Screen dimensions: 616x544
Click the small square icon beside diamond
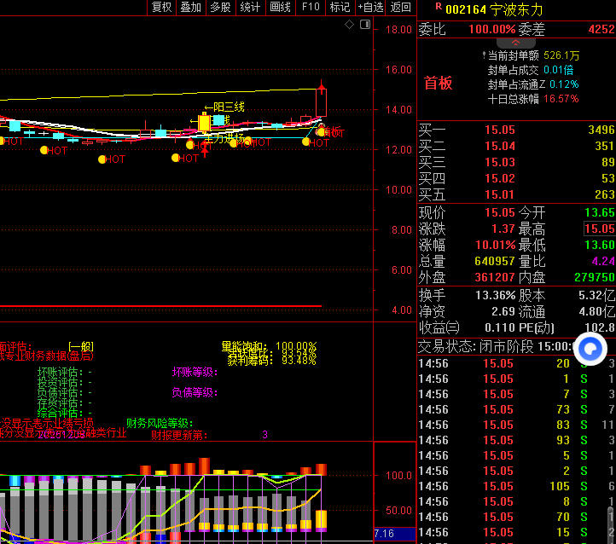pos(364,26)
